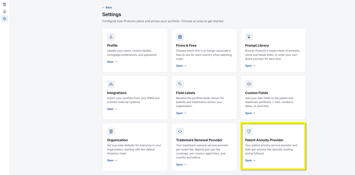
Task: Click the Profile card title
Action: click(112, 45)
